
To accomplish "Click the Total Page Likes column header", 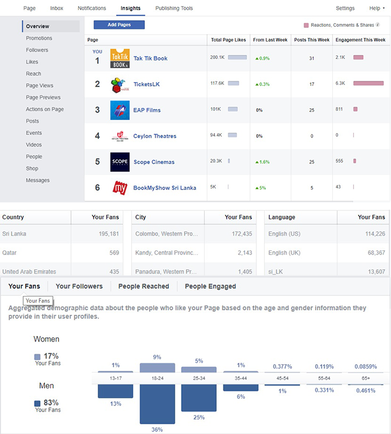I will pyautogui.click(x=228, y=40).
